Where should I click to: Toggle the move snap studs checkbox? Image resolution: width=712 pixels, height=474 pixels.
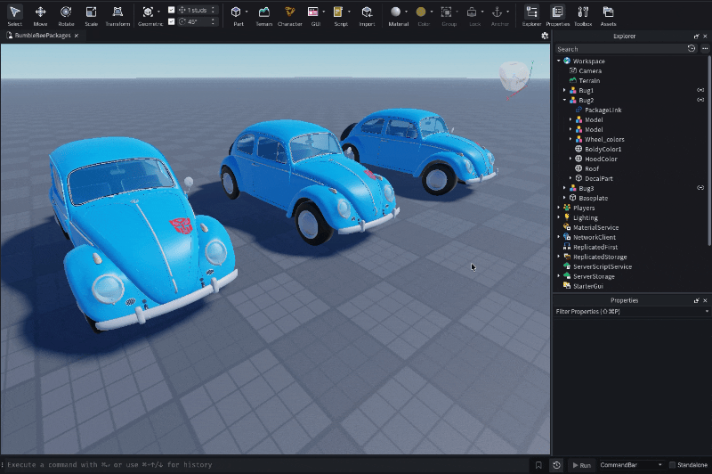coord(171,10)
